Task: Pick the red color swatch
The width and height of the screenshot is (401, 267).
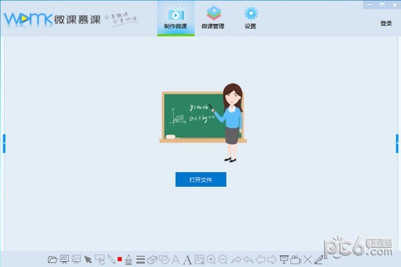Action: 120,259
